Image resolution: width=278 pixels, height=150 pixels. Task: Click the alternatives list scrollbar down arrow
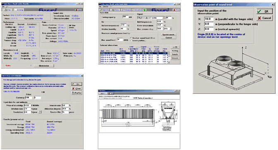pos(169,62)
